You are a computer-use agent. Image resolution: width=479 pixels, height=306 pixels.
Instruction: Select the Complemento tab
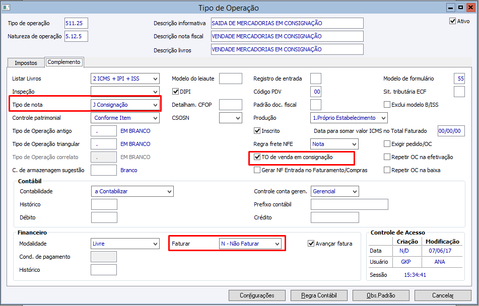click(x=64, y=62)
